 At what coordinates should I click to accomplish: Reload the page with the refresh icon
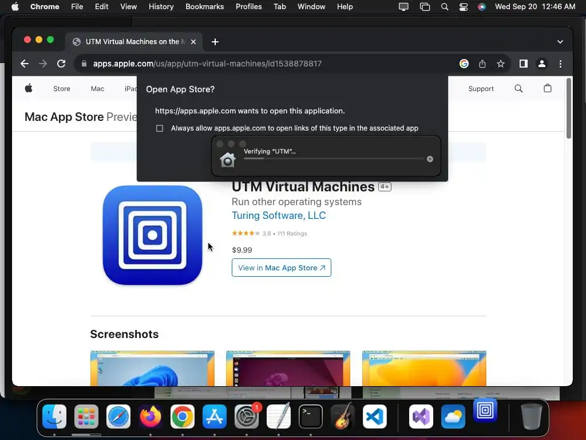pos(61,64)
